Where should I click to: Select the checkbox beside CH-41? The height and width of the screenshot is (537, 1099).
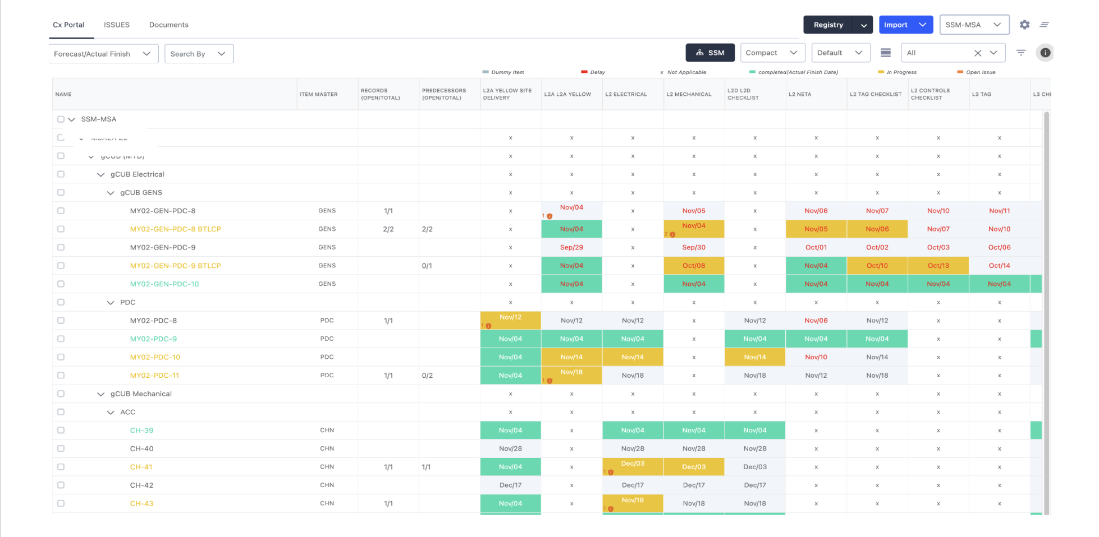click(x=61, y=466)
